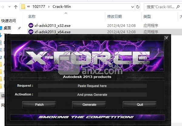Sort by 类型 column

(x=147, y=17)
